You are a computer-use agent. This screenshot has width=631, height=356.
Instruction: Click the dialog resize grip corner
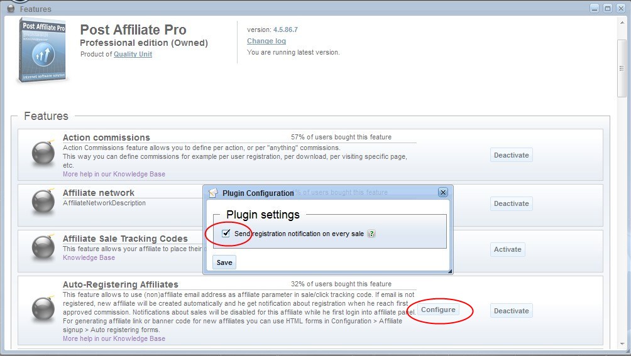coord(450,271)
